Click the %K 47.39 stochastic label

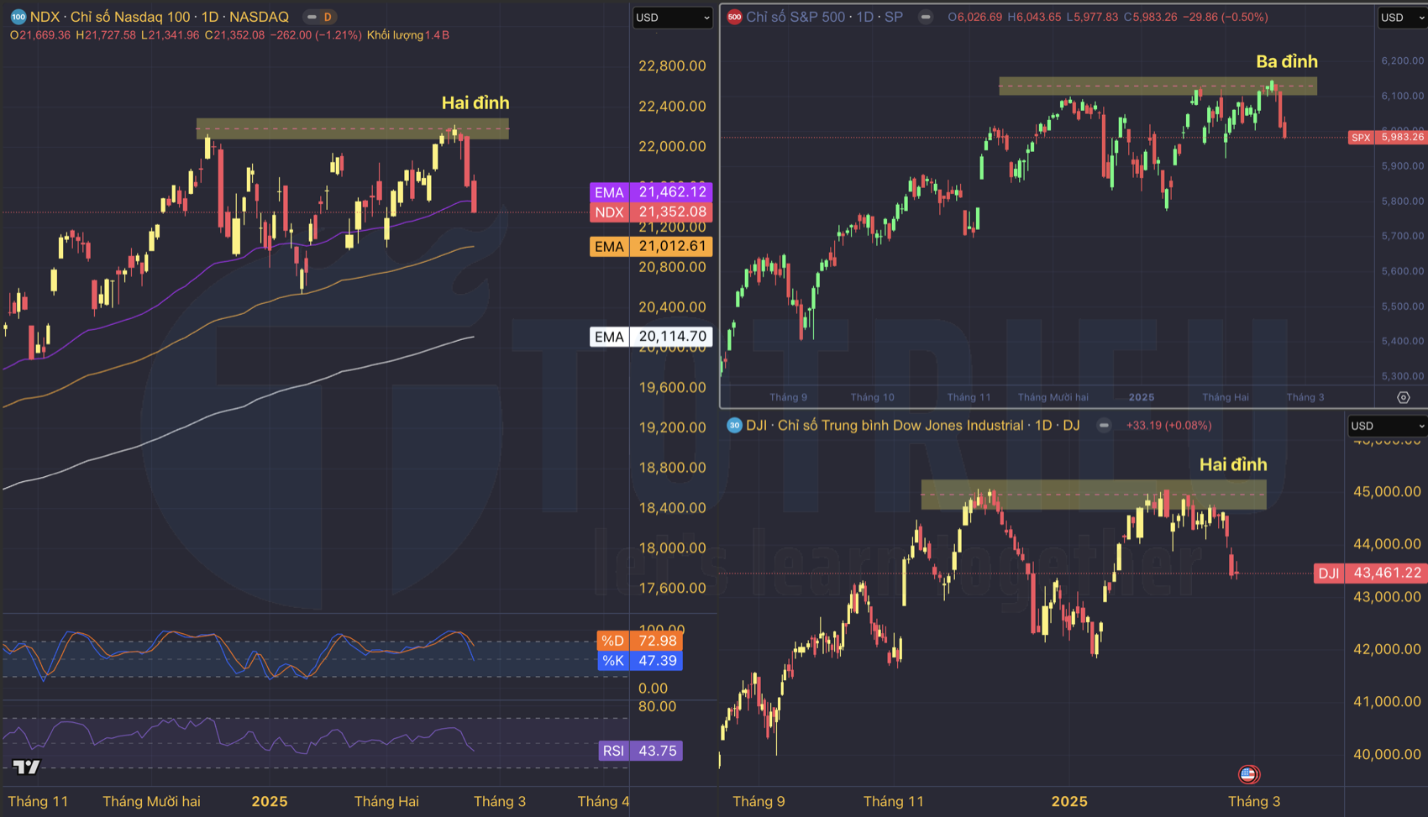click(x=640, y=661)
